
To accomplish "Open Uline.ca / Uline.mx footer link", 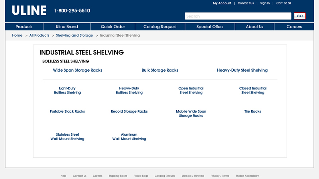I will click(x=193, y=176).
